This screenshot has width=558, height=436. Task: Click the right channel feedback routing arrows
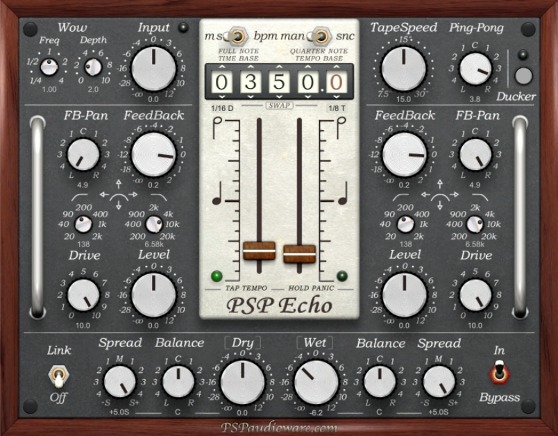(x=439, y=201)
